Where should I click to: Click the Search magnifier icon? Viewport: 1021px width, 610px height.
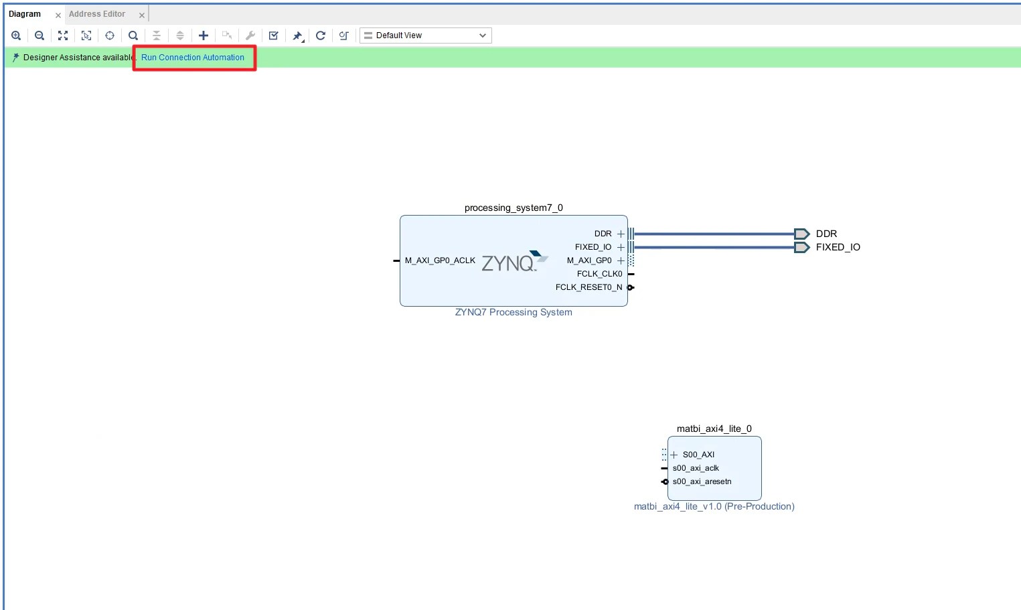(x=133, y=35)
